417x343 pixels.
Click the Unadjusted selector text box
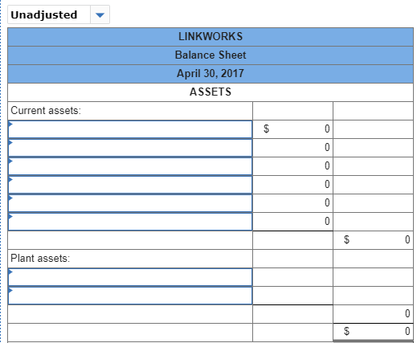(49, 14)
